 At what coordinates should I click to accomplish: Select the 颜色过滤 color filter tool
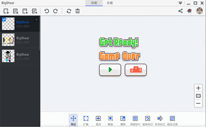tap(172, 120)
